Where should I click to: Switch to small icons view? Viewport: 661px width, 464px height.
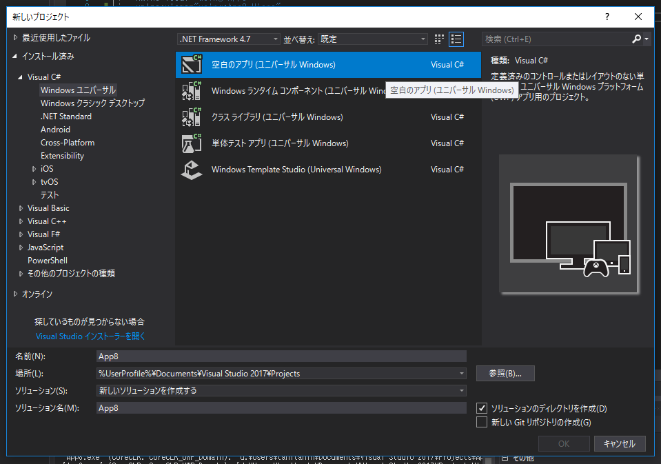(x=439, y=39)
